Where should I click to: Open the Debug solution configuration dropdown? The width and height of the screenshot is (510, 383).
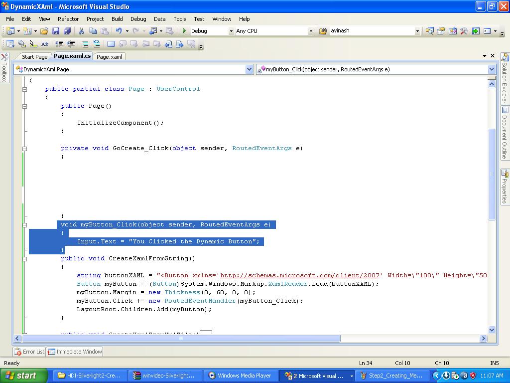pyautogui.click(x=231, y=31)
